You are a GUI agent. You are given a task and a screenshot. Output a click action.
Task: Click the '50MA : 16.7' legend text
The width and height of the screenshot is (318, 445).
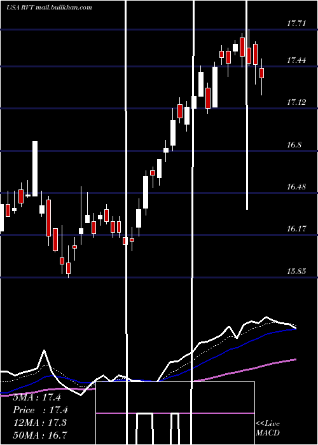click(x=40, y=435)
